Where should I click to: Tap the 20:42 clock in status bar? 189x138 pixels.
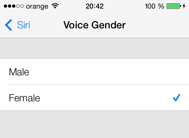(x=94, y=6)
